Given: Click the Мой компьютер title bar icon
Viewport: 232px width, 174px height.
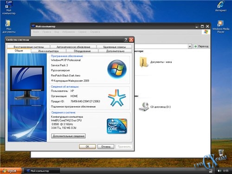Looking at the screenshot, I should (x=33, y=26).
